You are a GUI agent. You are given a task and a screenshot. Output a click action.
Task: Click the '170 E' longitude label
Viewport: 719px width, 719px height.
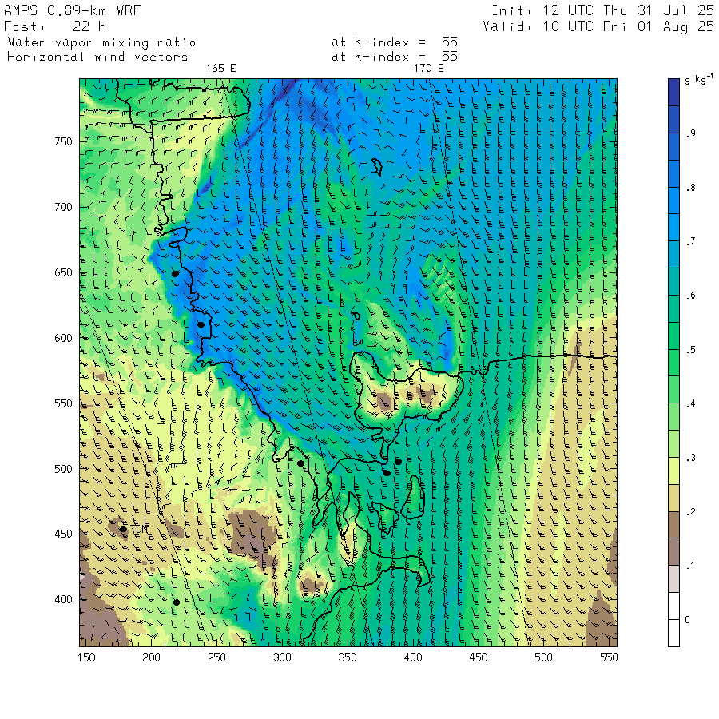coord(428,69)
